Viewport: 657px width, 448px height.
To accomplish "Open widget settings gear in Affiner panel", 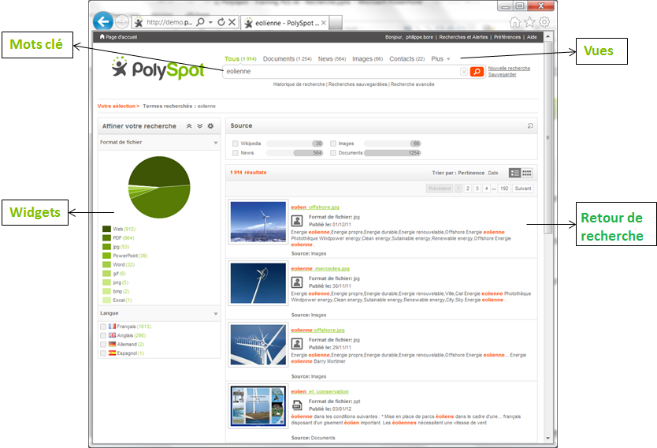I will [210, 126].
